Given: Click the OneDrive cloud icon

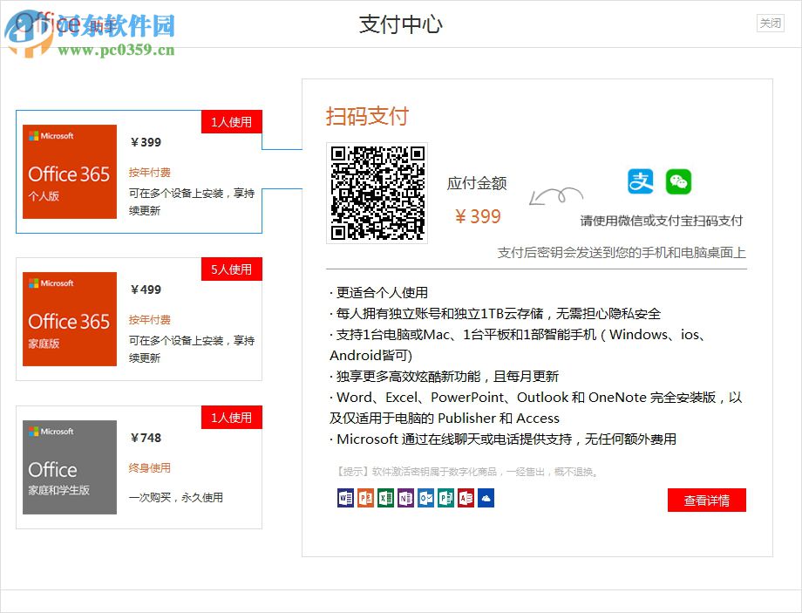Looking at the screenshot, I should point(486,498).
